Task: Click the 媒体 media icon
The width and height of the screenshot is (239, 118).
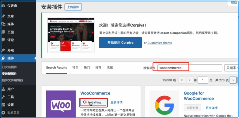Action: click(3, 24)
